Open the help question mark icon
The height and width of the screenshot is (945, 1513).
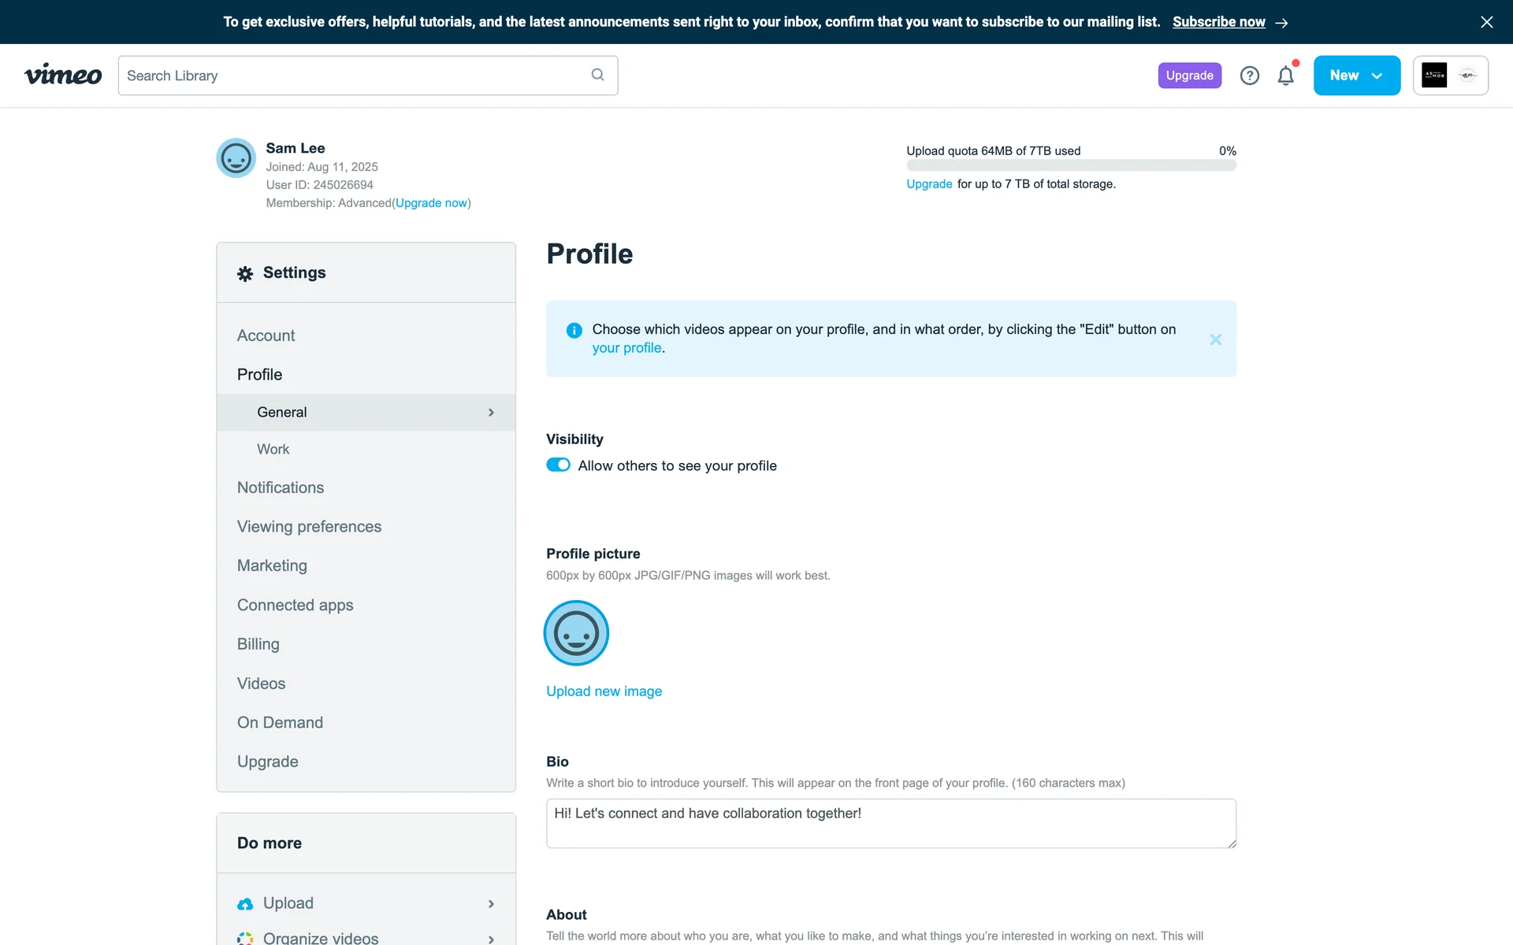tap(1249, 76)
